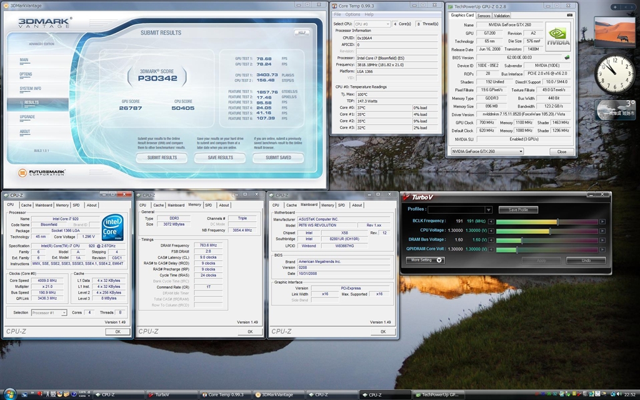The height and width of the screenshot is (400, 640).
Task: Click the BIOS save chip icon in GPU-Z
Action: [566, 57]
